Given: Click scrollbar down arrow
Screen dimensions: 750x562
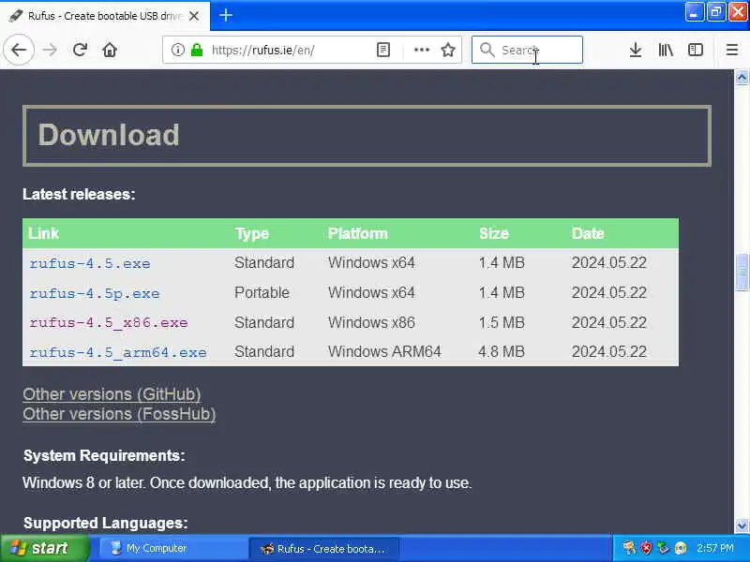Looking at the screenshot, I should pos(742,525).
